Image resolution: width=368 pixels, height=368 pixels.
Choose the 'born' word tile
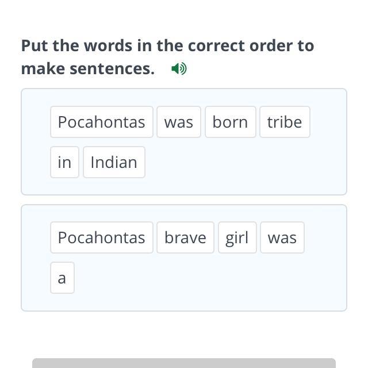[x=230, y=122]
